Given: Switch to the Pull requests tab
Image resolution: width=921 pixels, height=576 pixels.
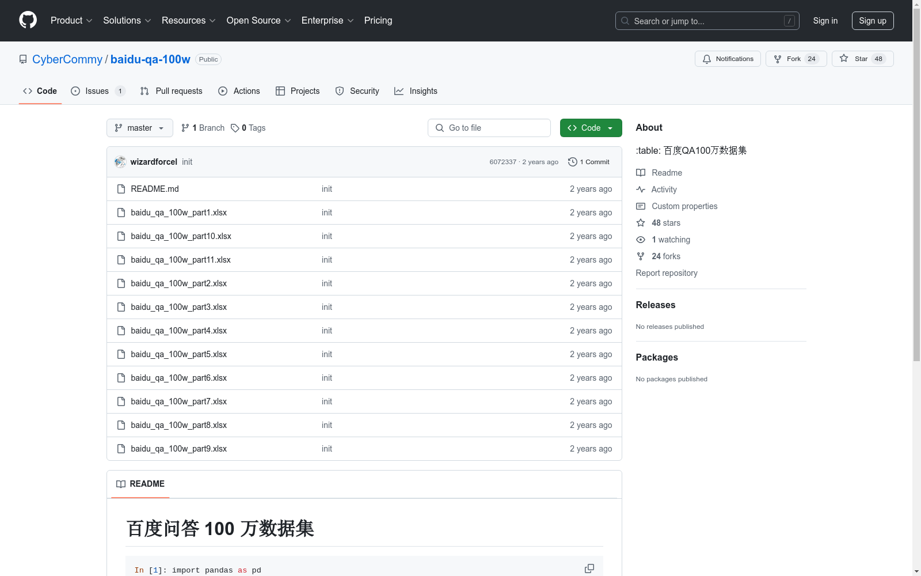Looking at the screenshot, I should click(172, 91).
